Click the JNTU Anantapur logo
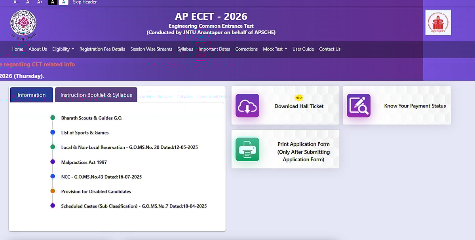The image size is (475, 240). coord(23,25)
